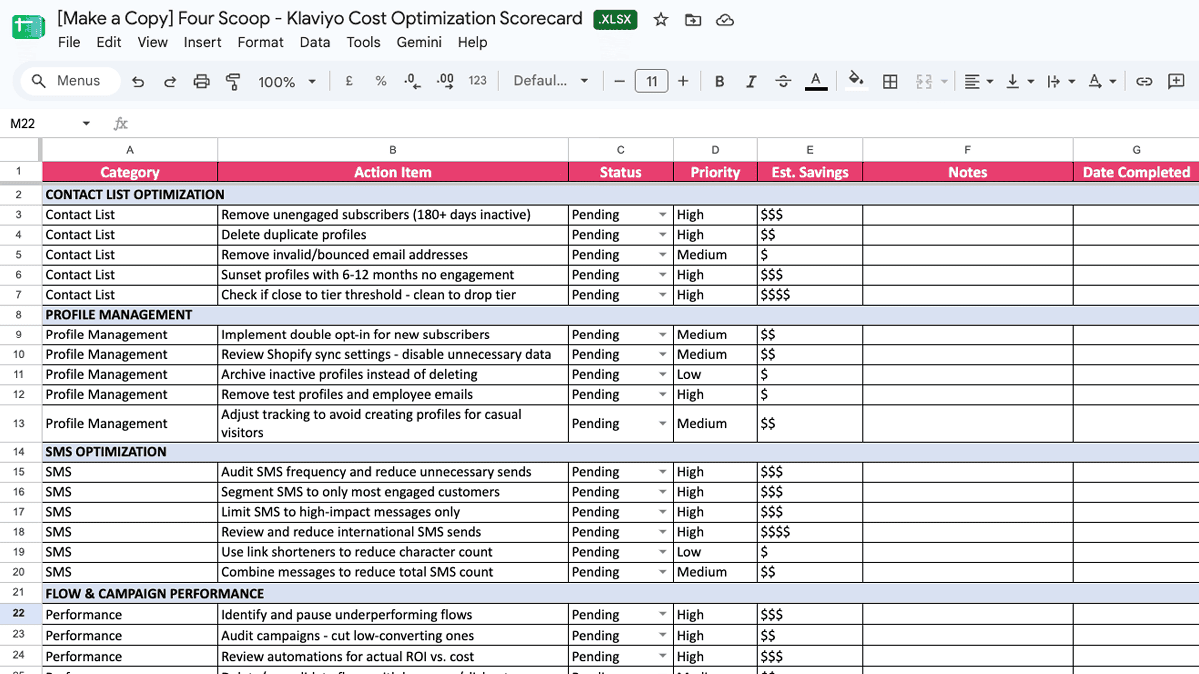
Task: Toggle italic formatting
Action: (751, 81)
